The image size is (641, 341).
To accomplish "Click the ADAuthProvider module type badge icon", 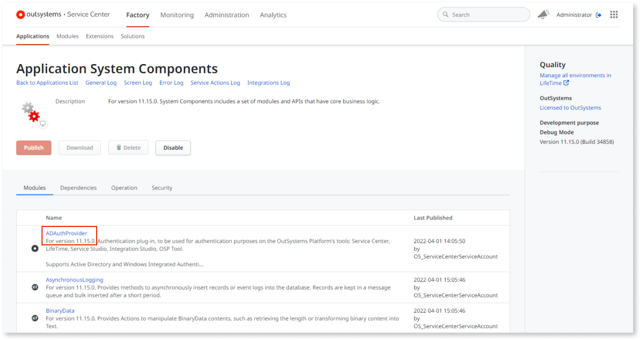I will tap(35, 247).
